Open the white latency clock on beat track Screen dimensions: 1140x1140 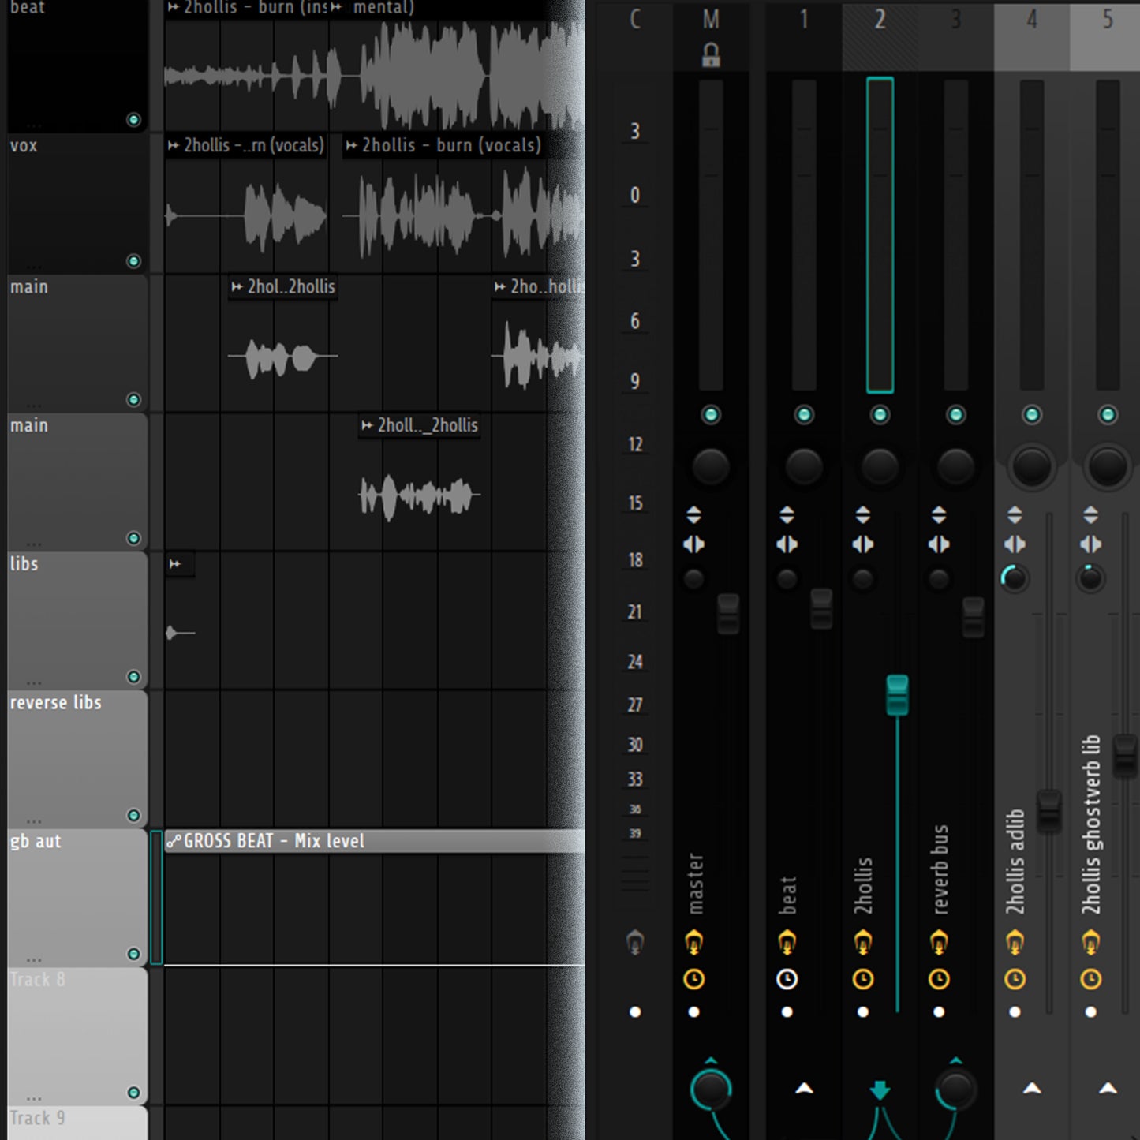coord(787,979)
